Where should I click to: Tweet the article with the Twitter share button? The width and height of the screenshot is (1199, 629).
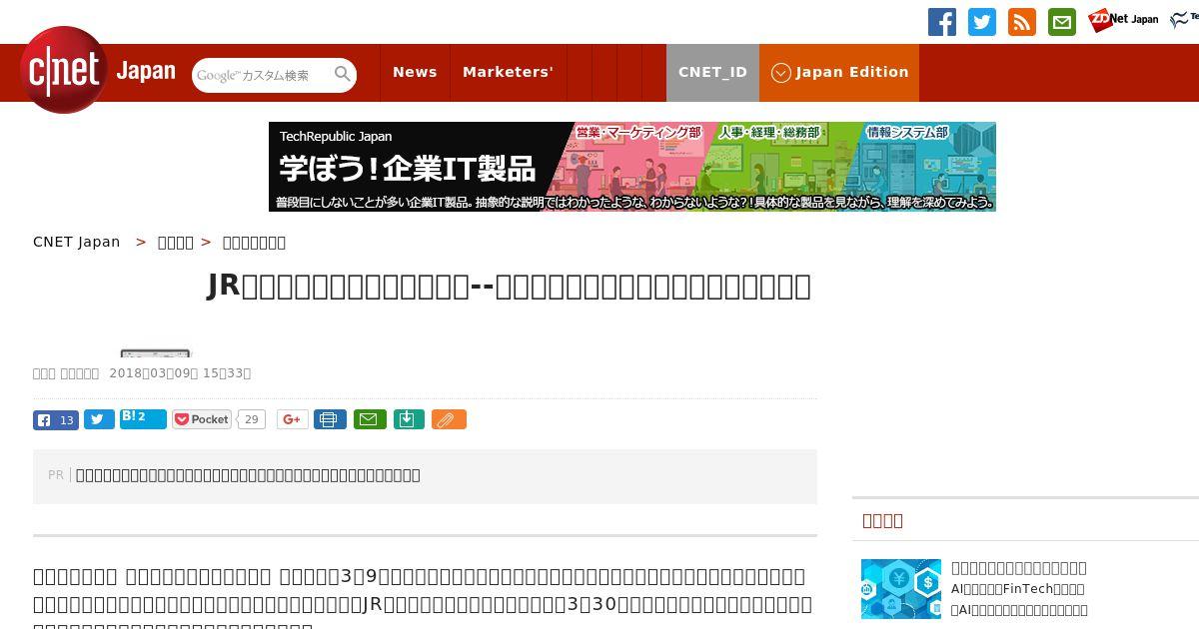coord(99,419)
